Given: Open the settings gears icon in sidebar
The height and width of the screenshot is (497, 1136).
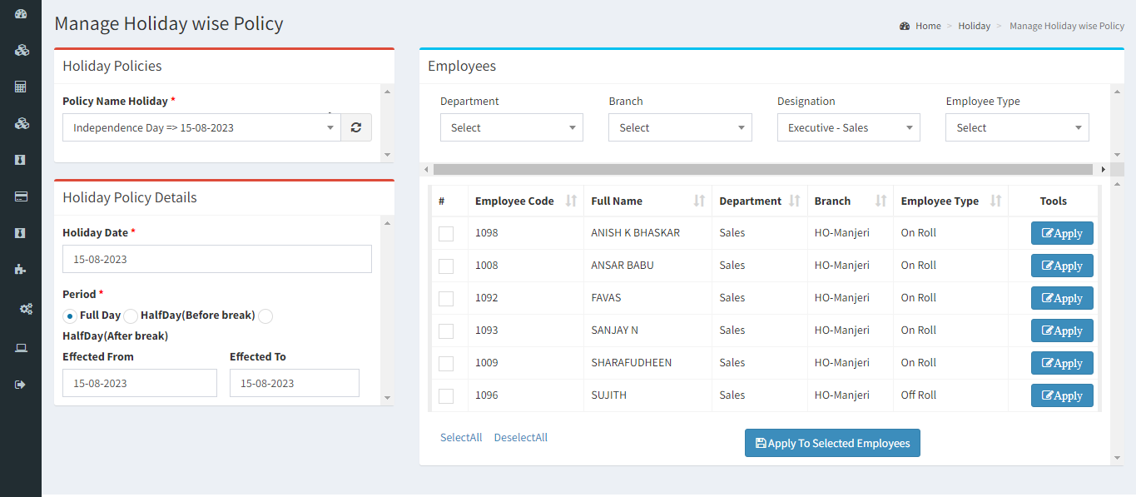Looking at the screenshot, I should tap(26, 309).
